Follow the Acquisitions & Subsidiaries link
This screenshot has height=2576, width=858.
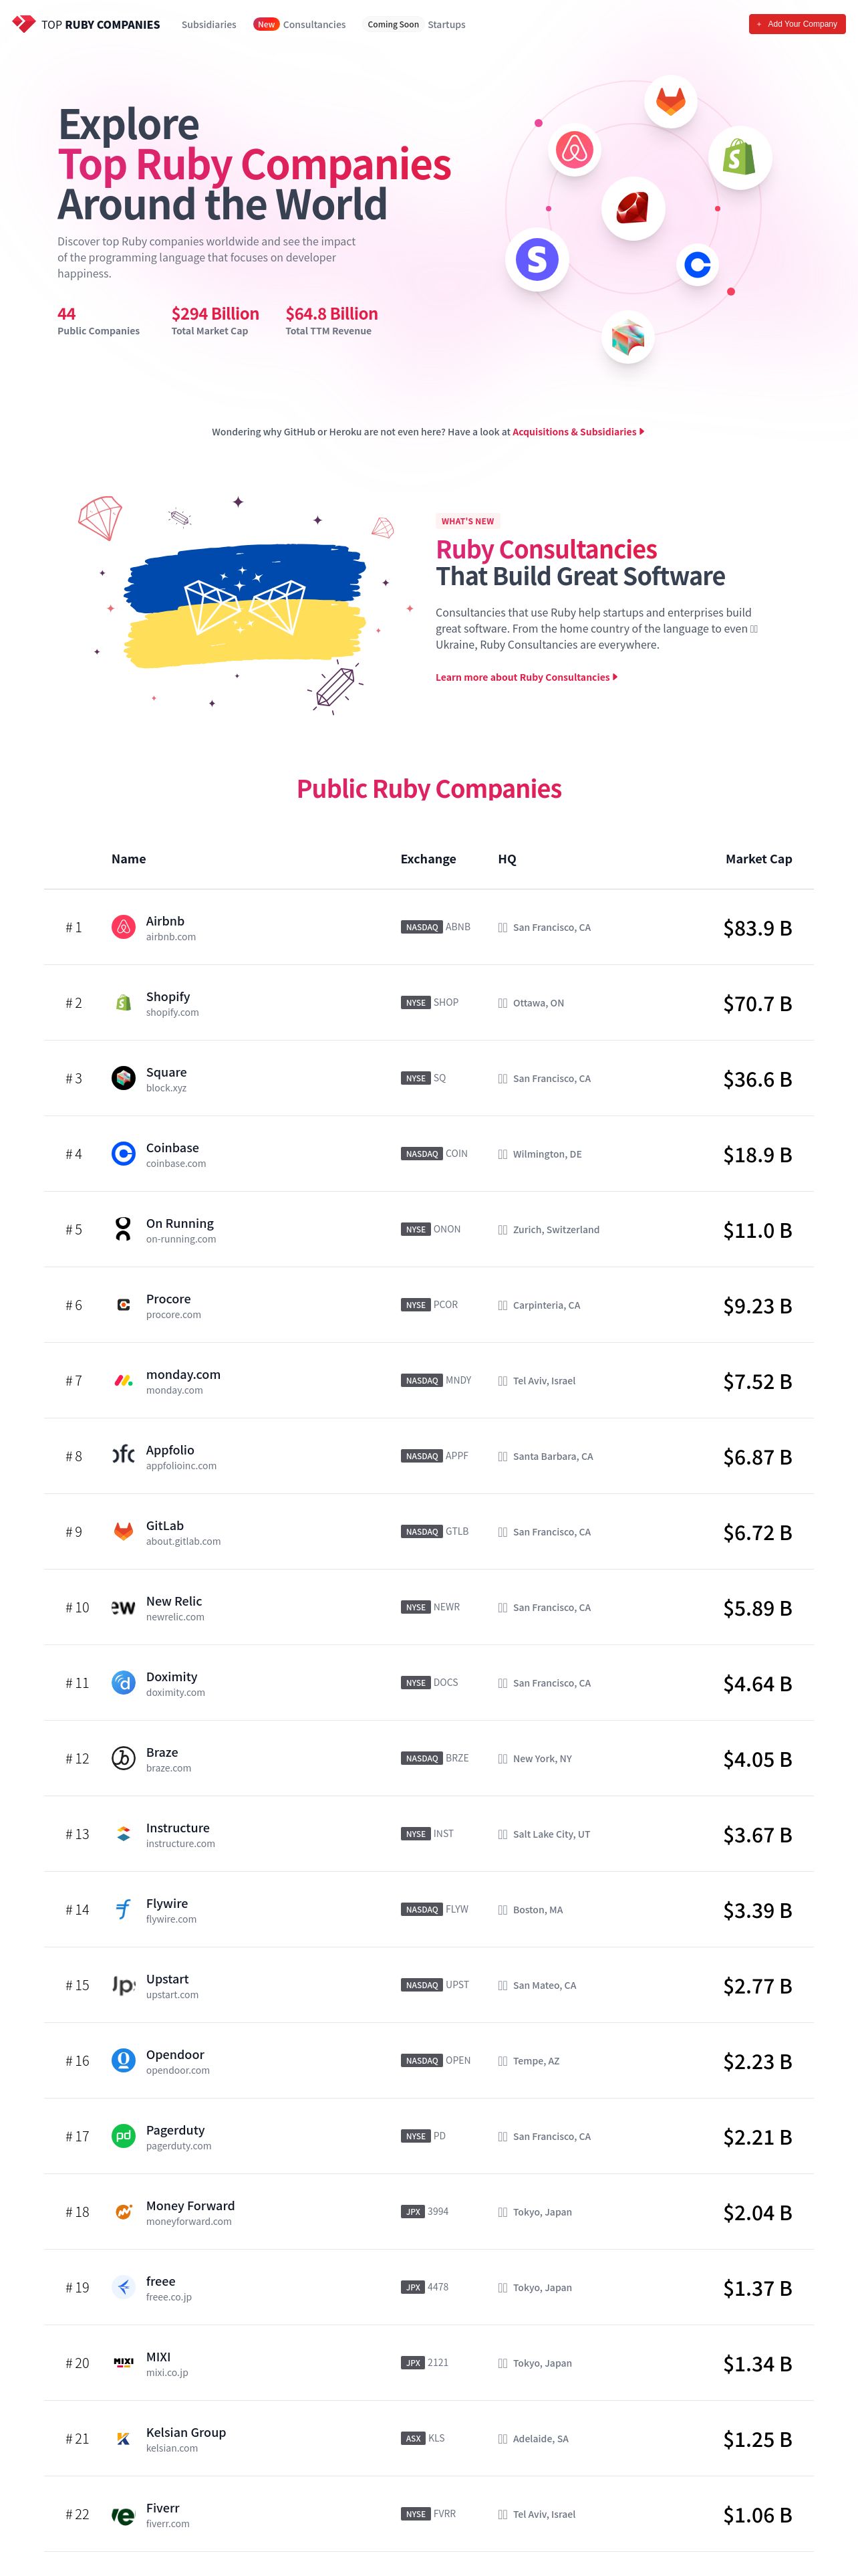coord(578,432)
